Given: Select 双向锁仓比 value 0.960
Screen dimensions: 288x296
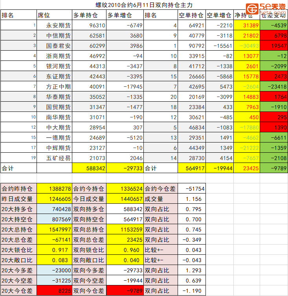Looking at the screenshot, I should click(x=125, y=250).
